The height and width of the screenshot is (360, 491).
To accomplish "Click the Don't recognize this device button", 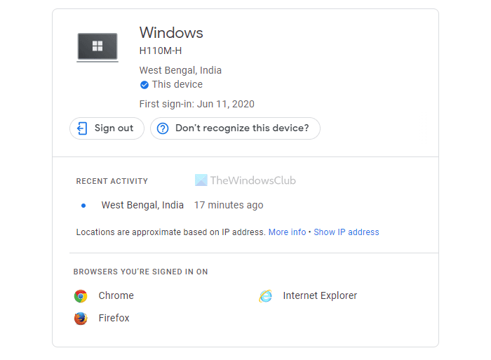I will click(x=235, y=128).
